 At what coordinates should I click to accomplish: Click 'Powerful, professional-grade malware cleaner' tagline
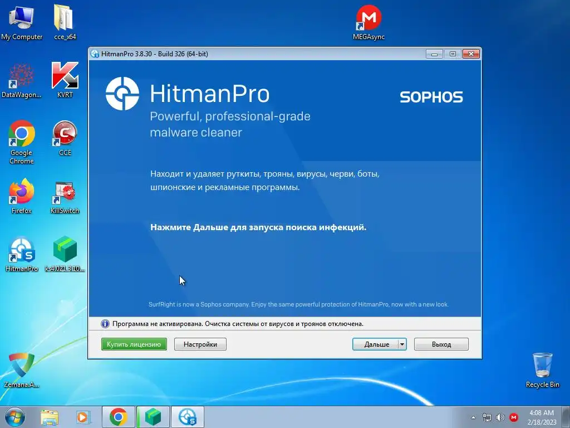click(x=230, y=124)
